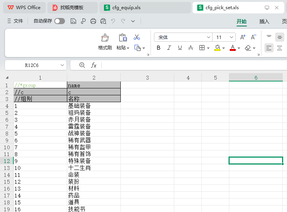The height and width of the screenshot is (212, 287).
Task: Switch to the 插入 ribbon tab
Action: tap(264, 21)
